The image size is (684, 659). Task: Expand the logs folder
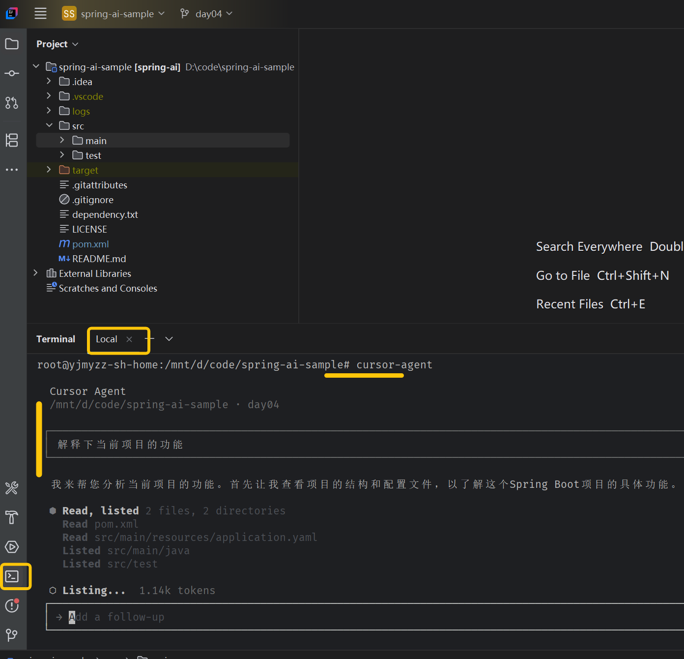[49, 110]
